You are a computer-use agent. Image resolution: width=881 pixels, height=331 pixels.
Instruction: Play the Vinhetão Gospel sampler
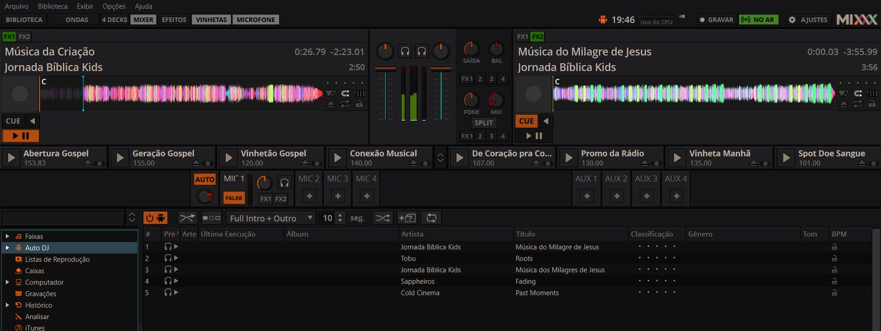(x=228, y=158)
